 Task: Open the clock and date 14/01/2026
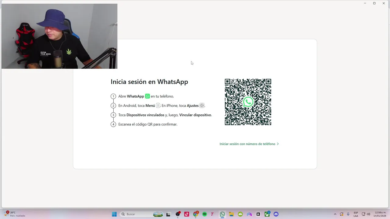(380, 214)
